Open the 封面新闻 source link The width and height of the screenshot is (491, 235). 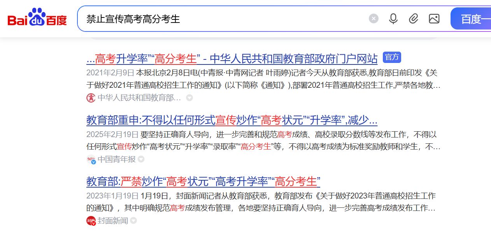113,221
